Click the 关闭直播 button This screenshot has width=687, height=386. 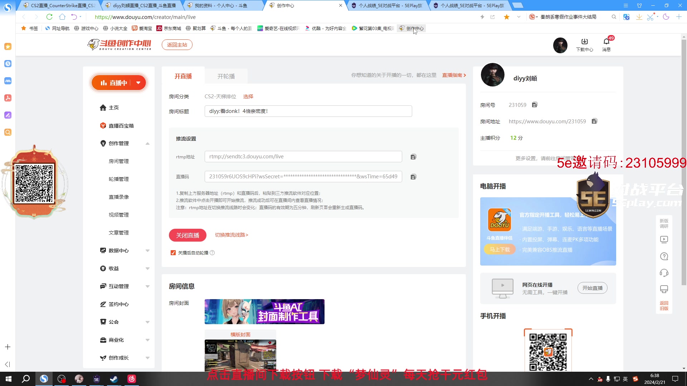tap(187, 235)
